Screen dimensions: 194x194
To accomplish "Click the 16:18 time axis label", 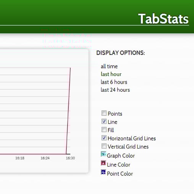I will coord(20,158).
